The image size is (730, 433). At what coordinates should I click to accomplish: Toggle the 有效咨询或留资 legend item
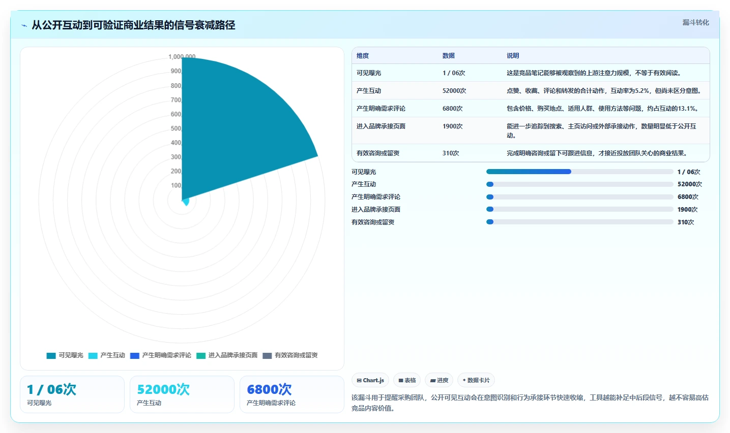pos(290,355)
